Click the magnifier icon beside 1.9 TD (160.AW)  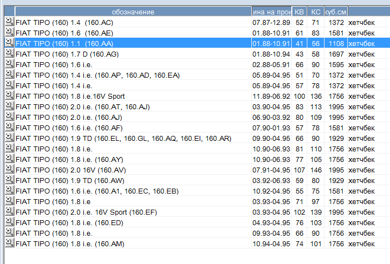click(x=9, y=180)
